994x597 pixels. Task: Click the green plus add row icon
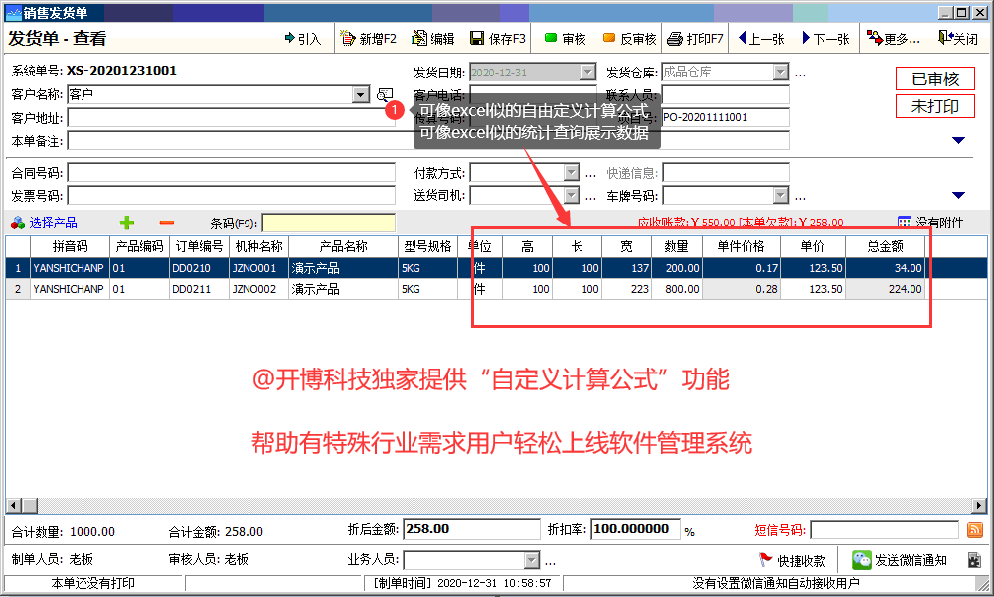click(127, 223)
